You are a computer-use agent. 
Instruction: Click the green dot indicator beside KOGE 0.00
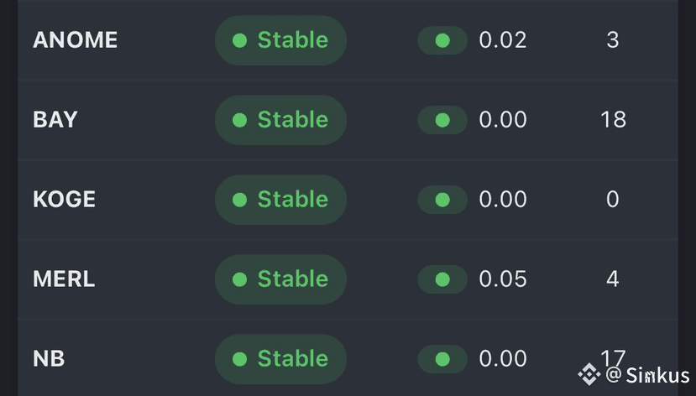pos(442,200)
